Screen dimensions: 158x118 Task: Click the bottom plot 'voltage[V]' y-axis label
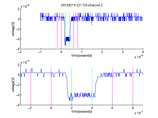(13, 85)
